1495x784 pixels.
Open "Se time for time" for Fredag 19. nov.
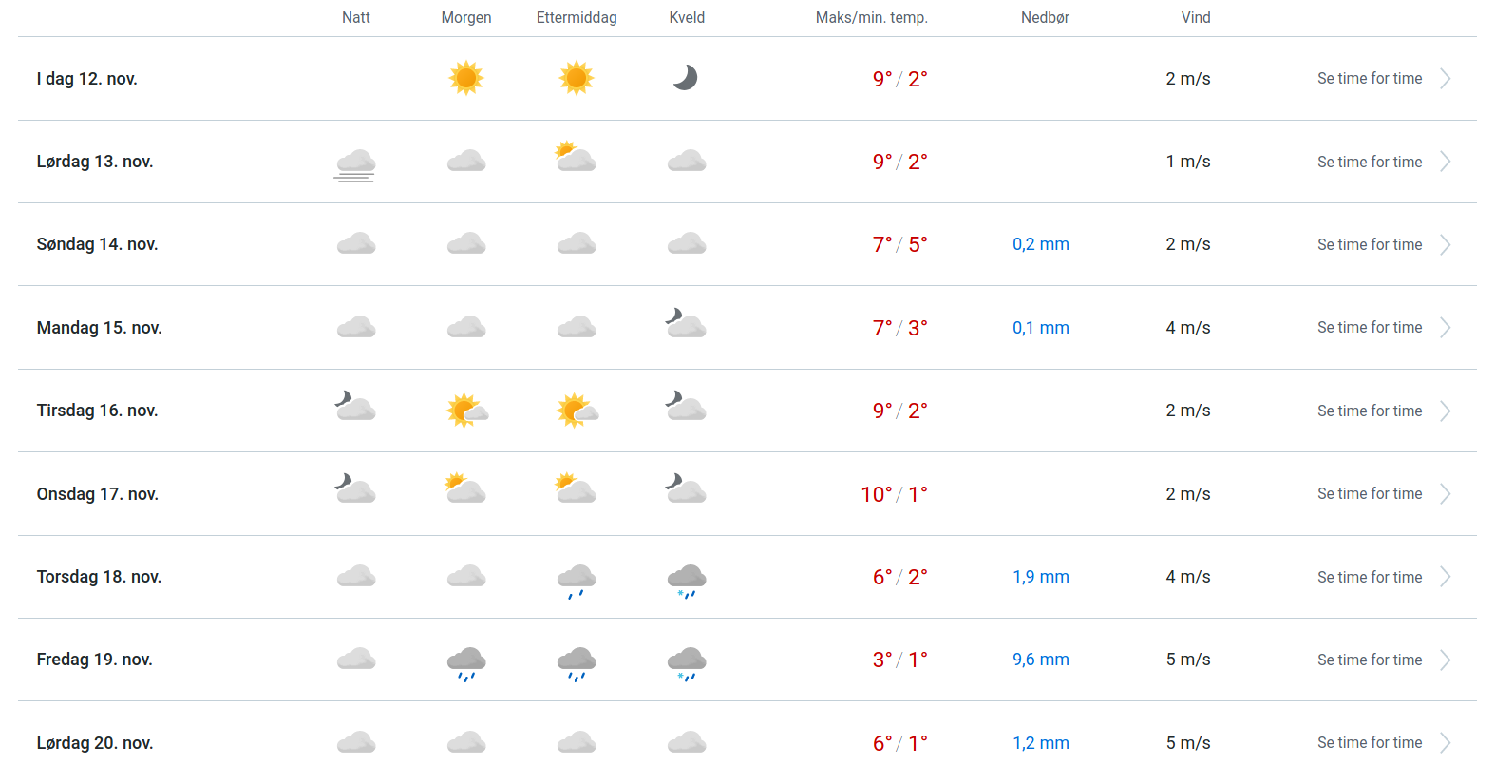pos(1369,660)
